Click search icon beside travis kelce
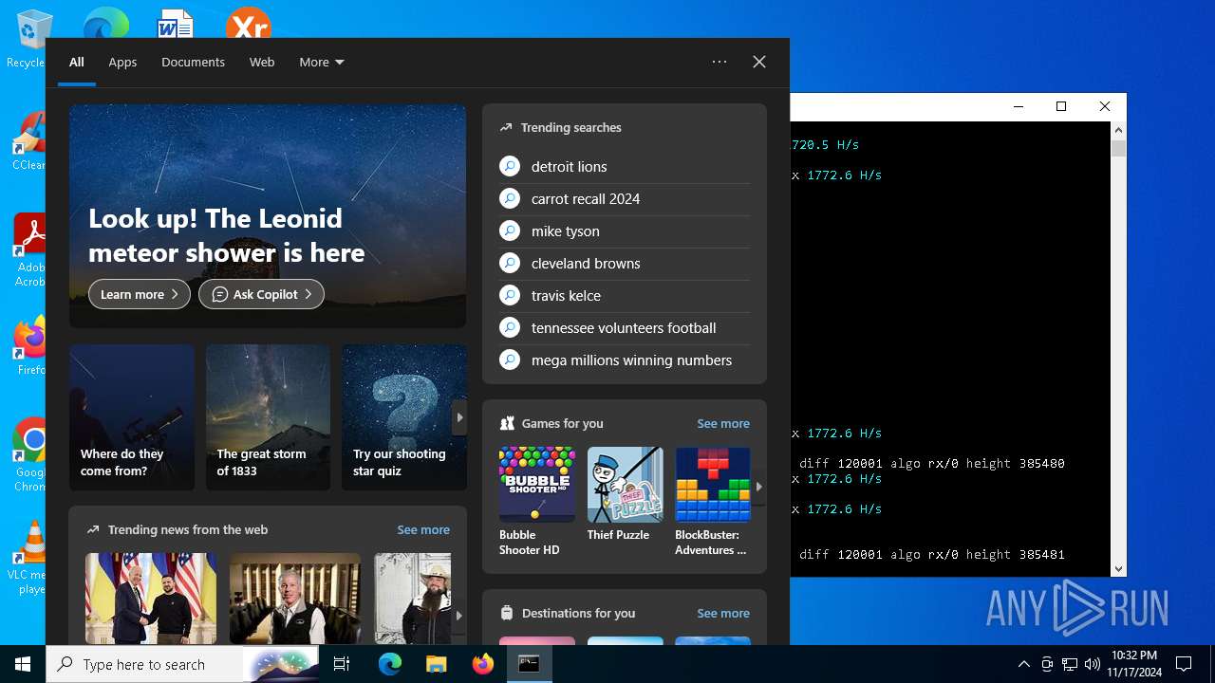 tap(510, 295)
